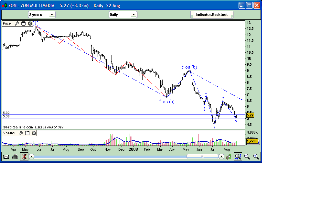Viewport: 331px width, 207px height.
Task: Zoom in the chart
Action: pyautogui.click(x=256, y=157)
